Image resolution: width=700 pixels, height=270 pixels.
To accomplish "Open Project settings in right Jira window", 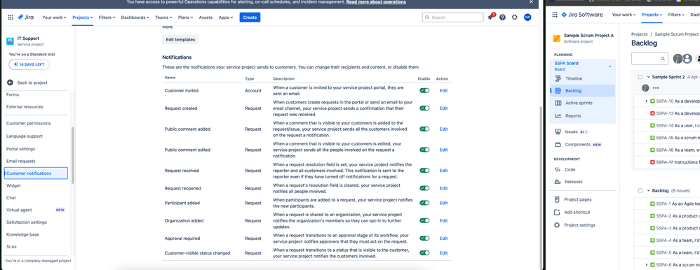I will pos(580,225).
